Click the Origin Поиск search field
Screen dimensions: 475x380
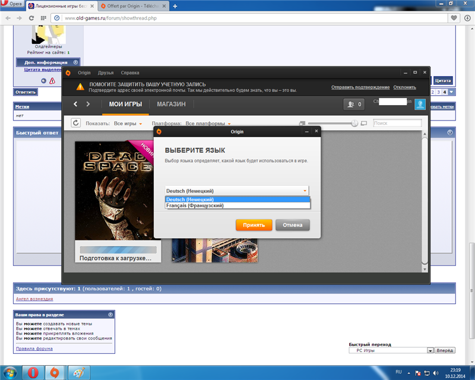click(397, 123)
